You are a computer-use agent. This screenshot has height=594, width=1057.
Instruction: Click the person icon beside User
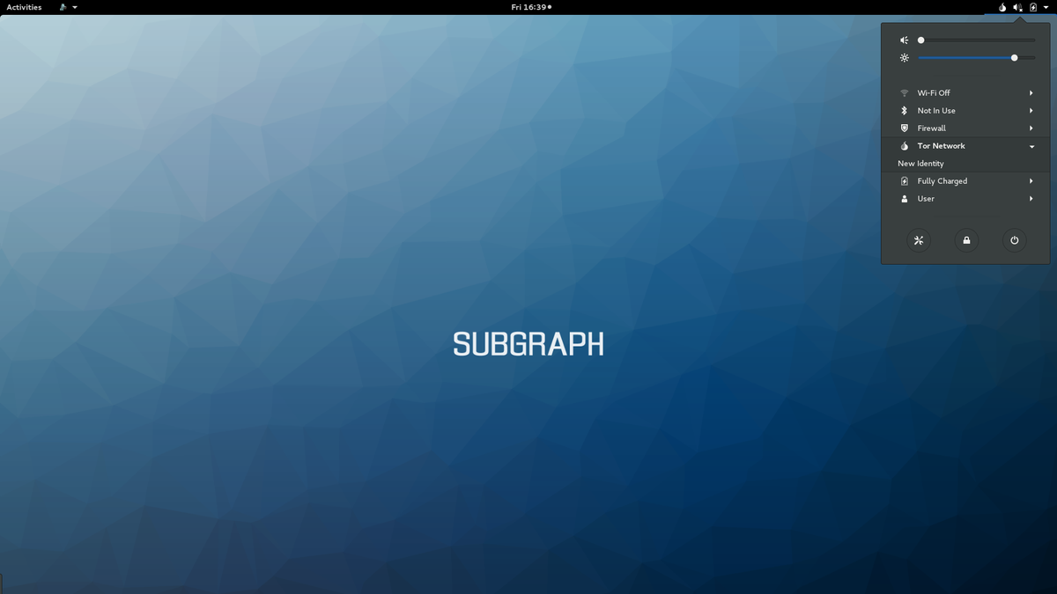coord(904,199)
